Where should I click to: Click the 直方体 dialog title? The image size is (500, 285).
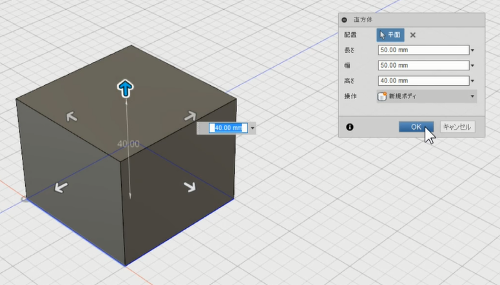click(x=363, y=20)
